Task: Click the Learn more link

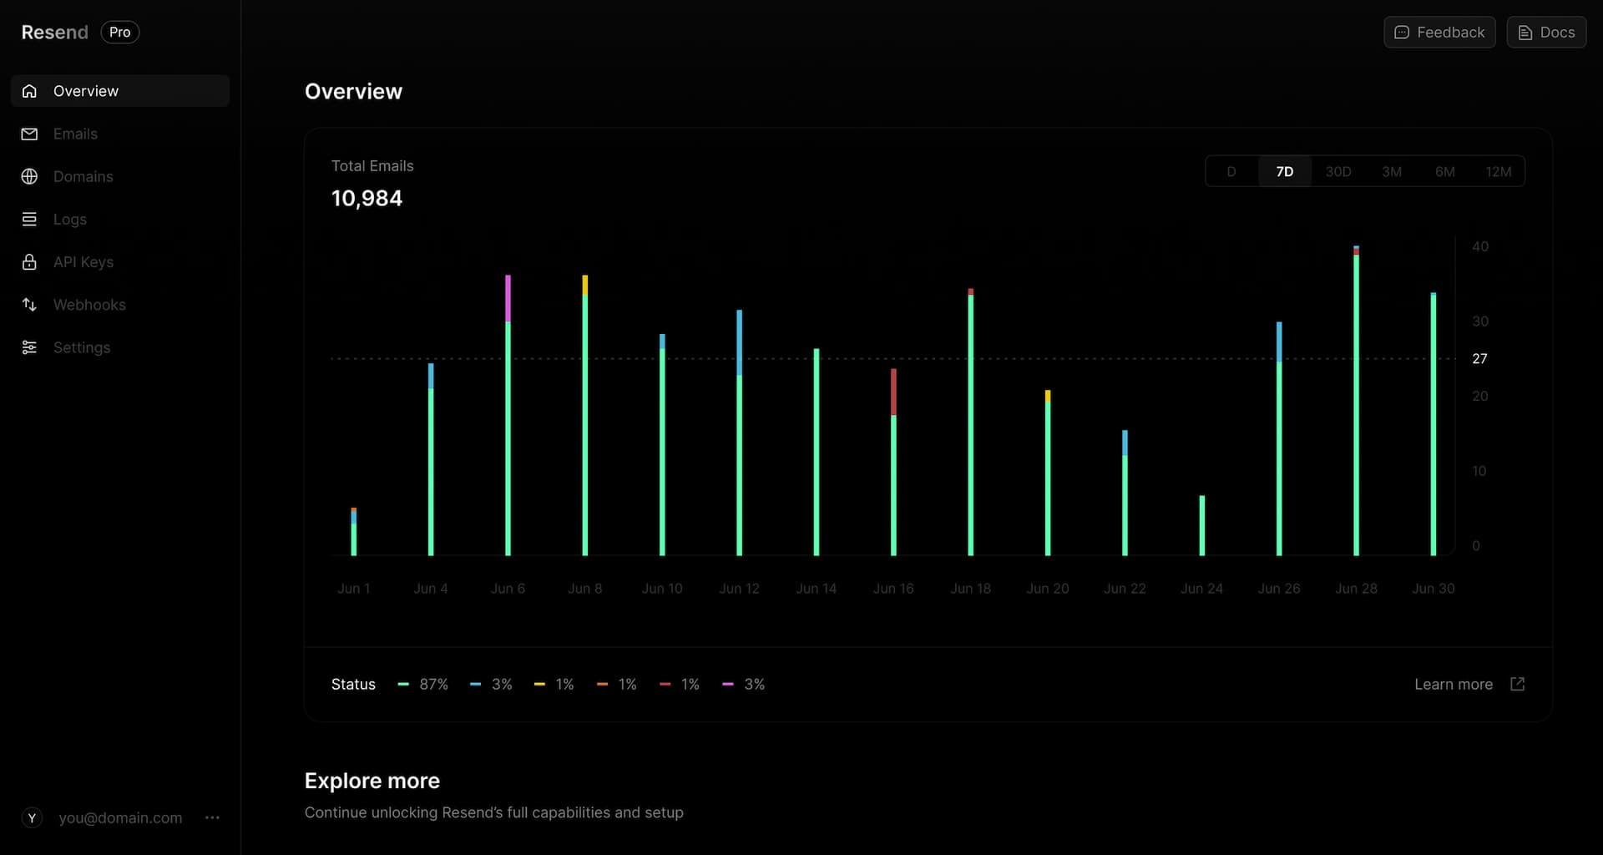Action: click(1453, 684)
